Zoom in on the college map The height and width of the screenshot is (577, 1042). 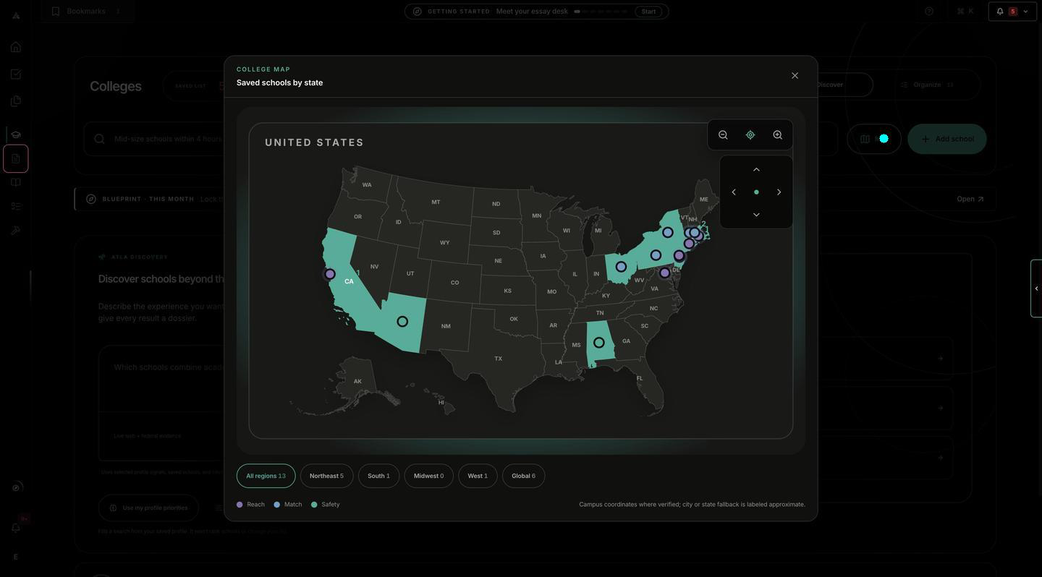pos(778,135)
